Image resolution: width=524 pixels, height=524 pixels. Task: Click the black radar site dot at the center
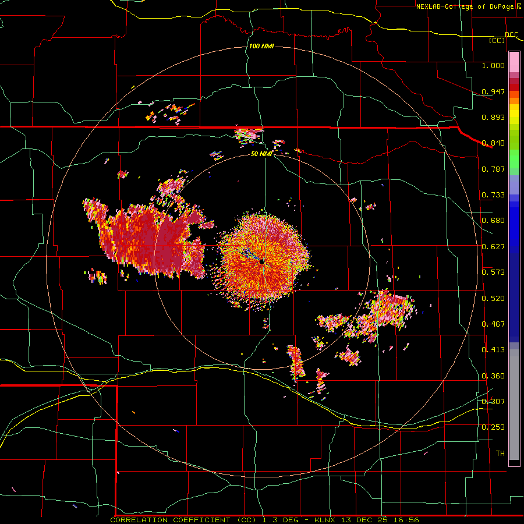pyautogui.click(x=262, y=261)
